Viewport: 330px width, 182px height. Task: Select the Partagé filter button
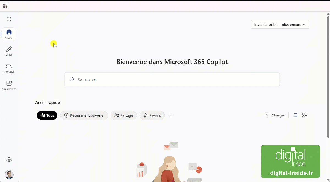click(x=124, y=115)
